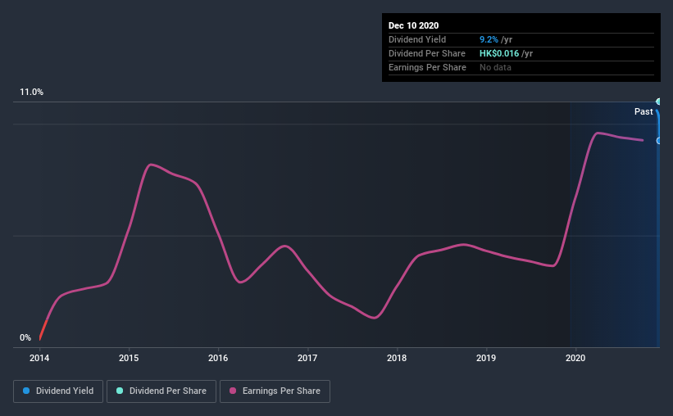Select the blue dividend yield data point marker
The image size is (673, 416).
coord(658,141)
